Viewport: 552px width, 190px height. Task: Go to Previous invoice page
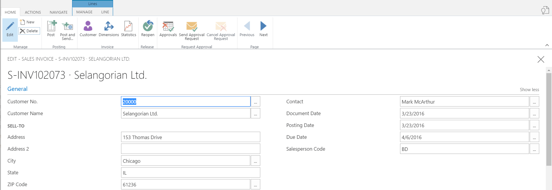coord(247,29)
